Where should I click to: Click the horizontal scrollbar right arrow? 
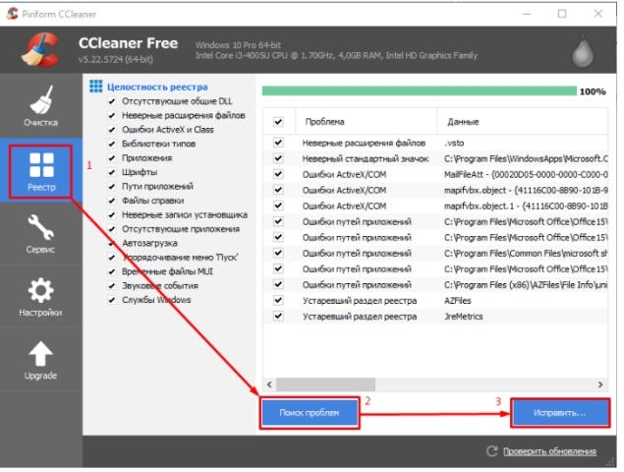tap(600, 384)
